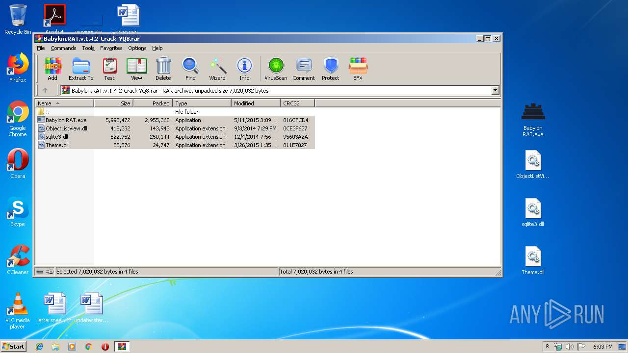628x353 pixels.
Task: Select the Opera desktop shortcut
Action: 18,164
